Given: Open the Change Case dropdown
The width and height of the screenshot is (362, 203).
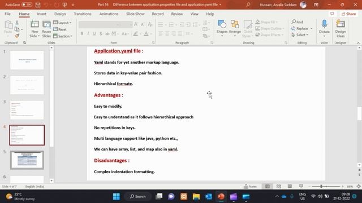Looking at the screenshot, I should tap(125, 34).
